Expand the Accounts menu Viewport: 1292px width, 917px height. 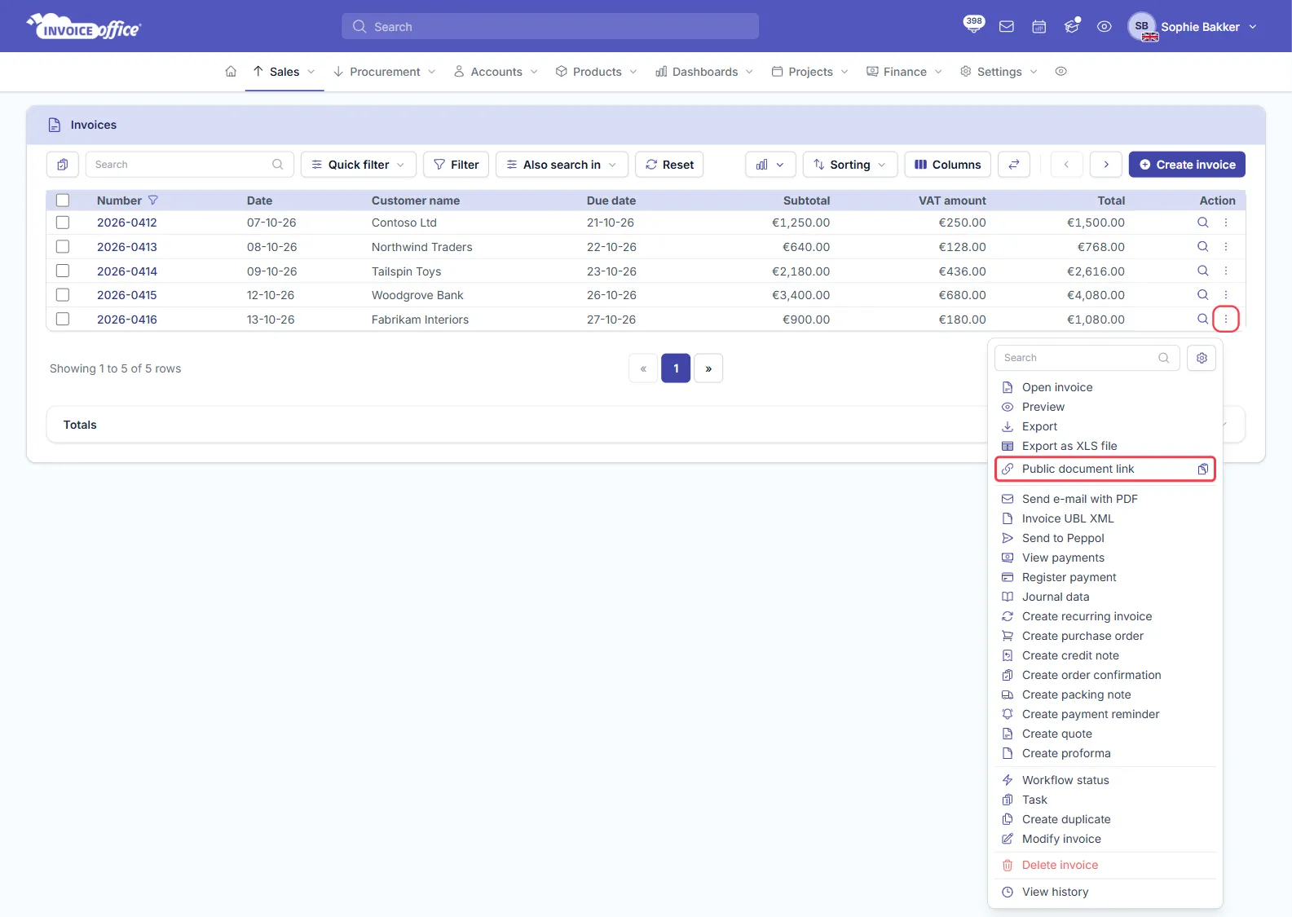coord(496,72)
